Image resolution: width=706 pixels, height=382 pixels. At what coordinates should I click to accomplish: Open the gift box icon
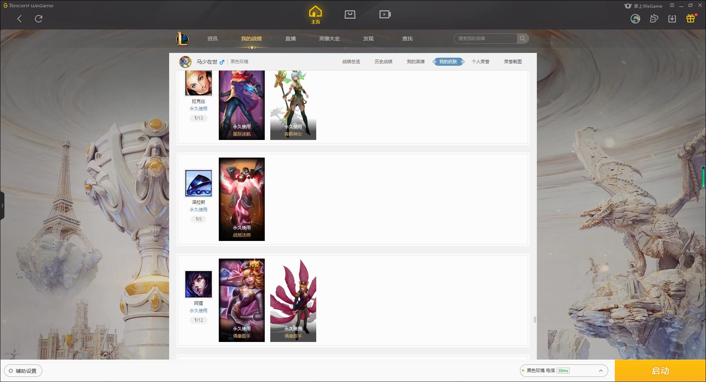(691, 18)
